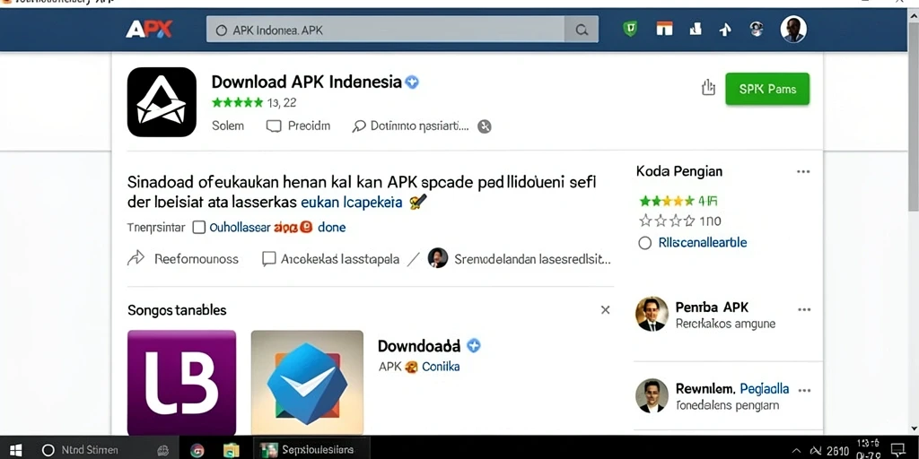Click the APK site logo

149,30
